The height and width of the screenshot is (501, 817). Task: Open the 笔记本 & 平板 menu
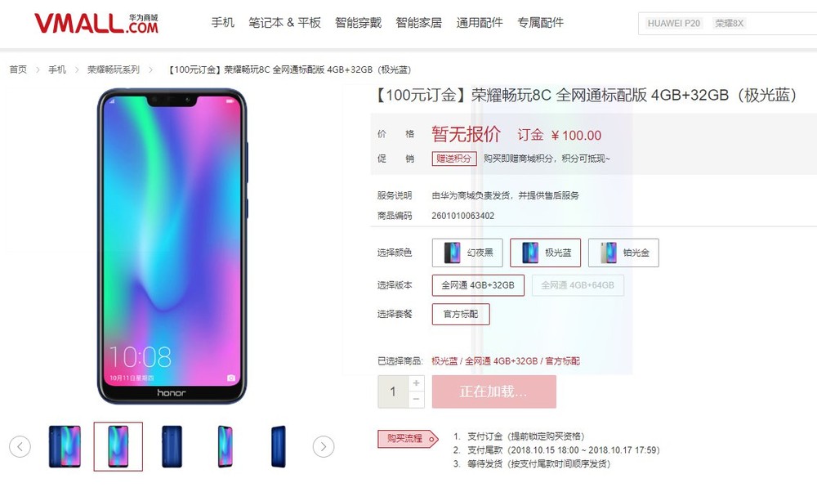pyautogui.click(x=284, y=23)
